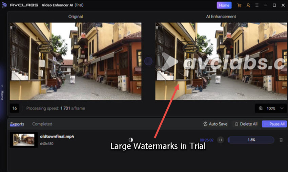The height and width of the screenshot is (172, 288).
Task: Open the user account icon
Action: click(248, 5)
